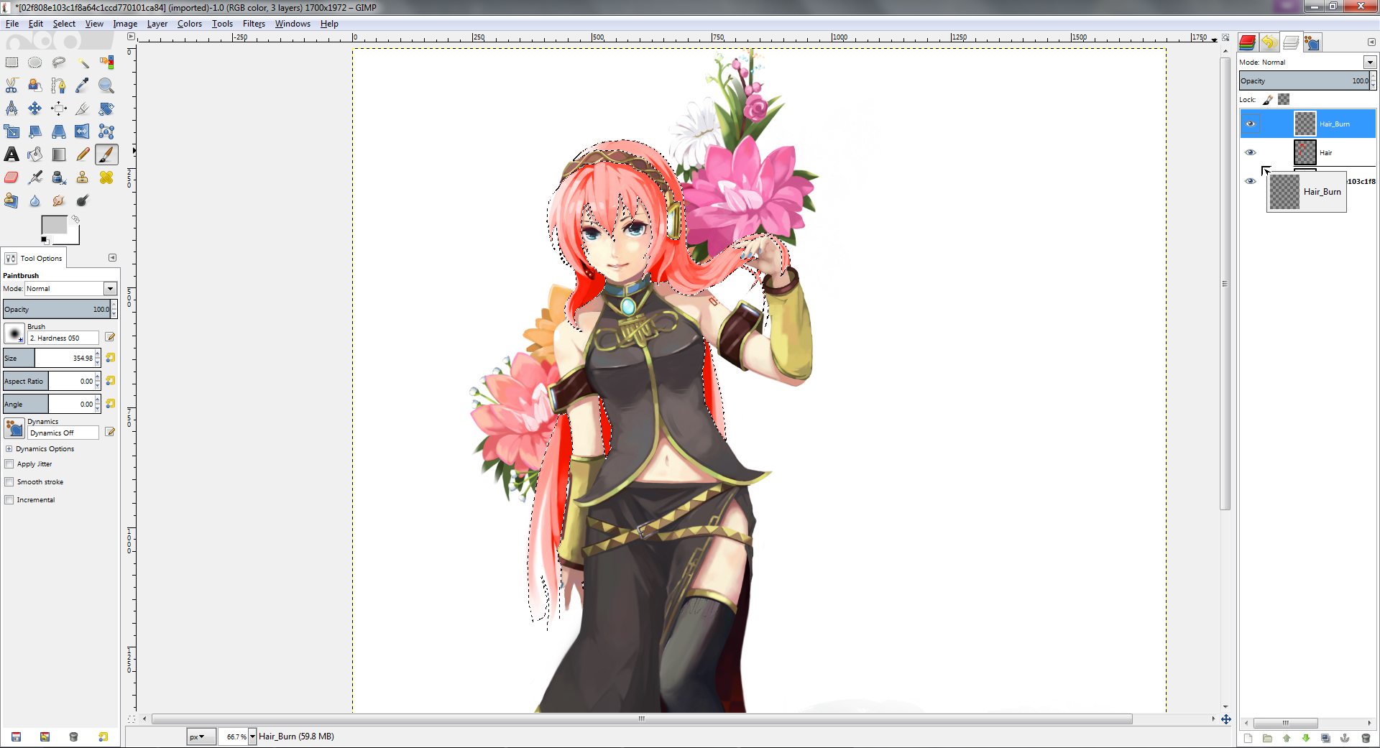Select the Rectangle Select tool
The height and width of the screenshot is (748, 1380).
coord(11,63)
